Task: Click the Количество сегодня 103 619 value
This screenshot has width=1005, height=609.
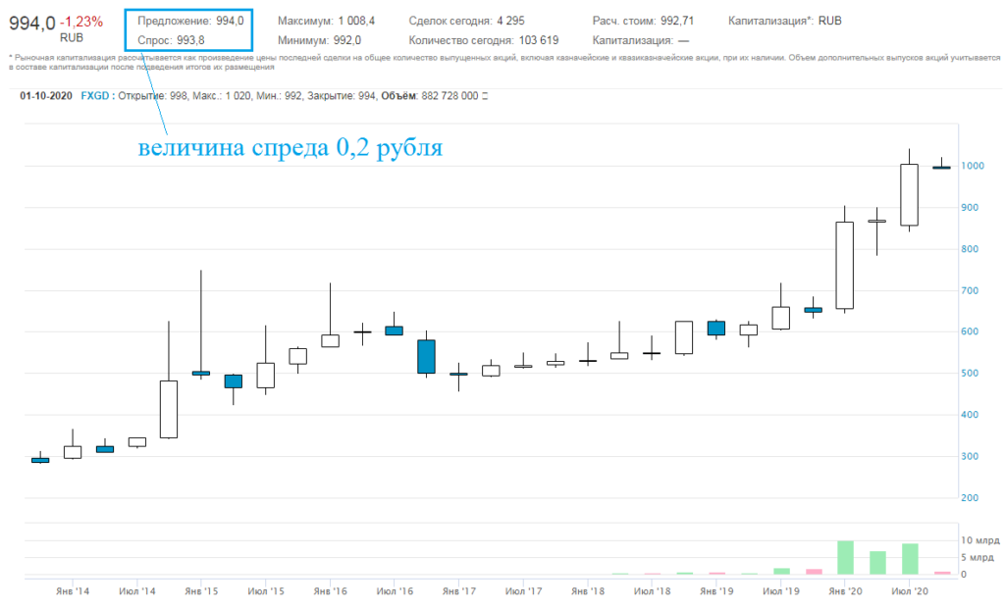Action: pyautogui.click(x=483, y=40)
